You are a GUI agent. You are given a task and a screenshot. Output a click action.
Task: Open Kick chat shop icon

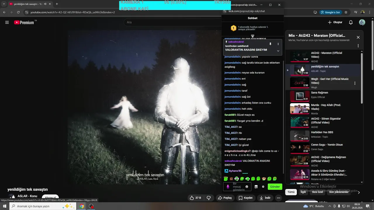(x=256, y=187)
